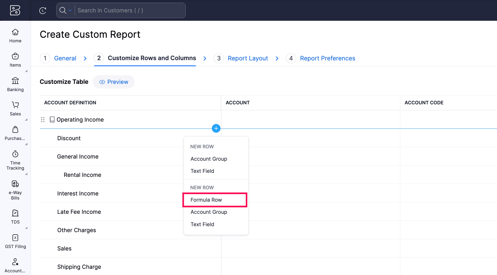Go to Banking in the sidebar
Image resolution: width=497 pixels, height=275 pixels.
click(15, 84)
